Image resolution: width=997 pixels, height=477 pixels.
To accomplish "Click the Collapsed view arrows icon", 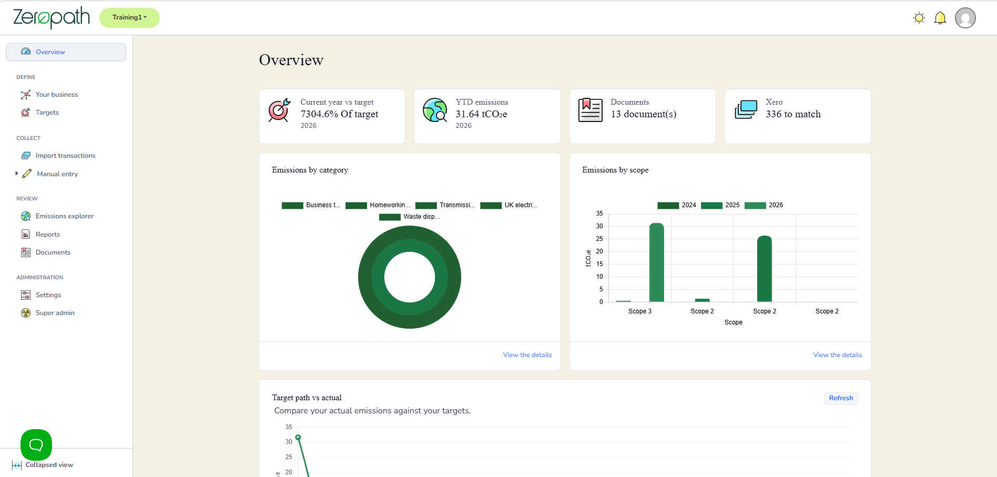I will pos(17,465).
